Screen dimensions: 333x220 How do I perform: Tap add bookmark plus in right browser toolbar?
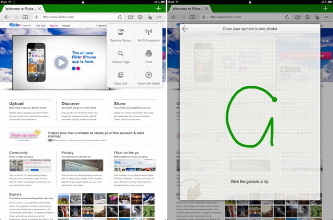pyautogui.click(x=203, y=17)
